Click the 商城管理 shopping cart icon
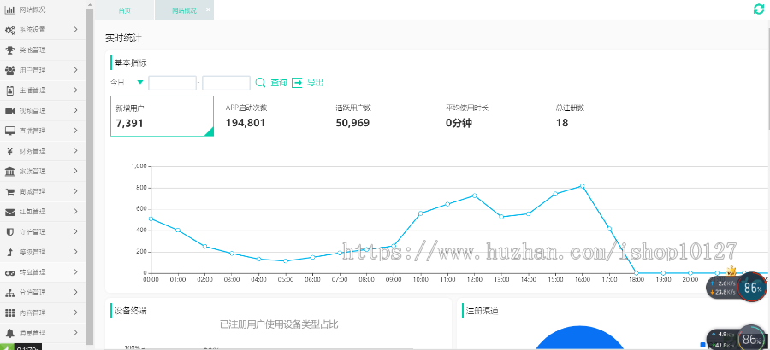 (x=9, y=192)
